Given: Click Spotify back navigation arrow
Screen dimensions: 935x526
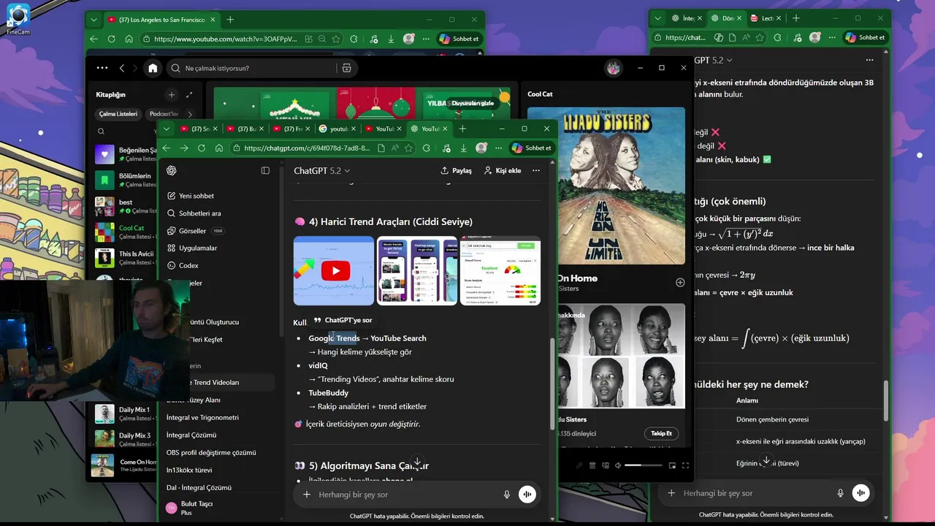Looking at the screenshot, I should click(122, 68).
